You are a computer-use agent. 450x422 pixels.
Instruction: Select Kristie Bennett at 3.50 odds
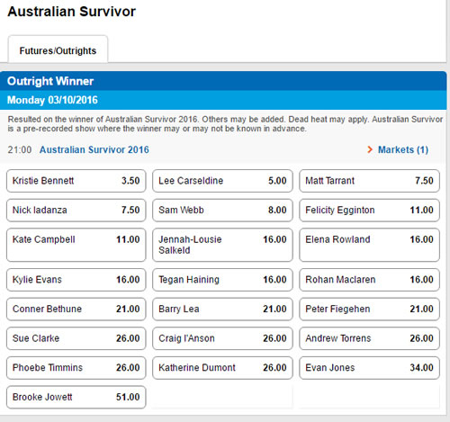point(76,181)
